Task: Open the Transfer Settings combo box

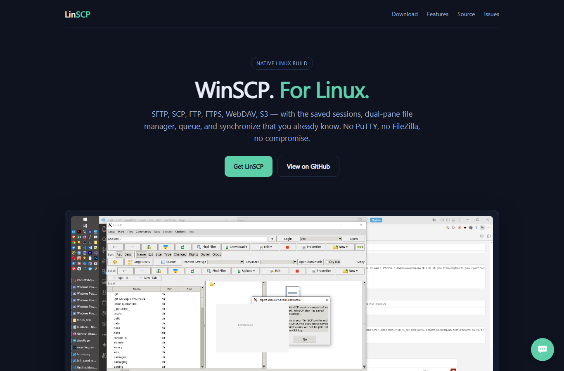Action: click(x=225, y=262)
